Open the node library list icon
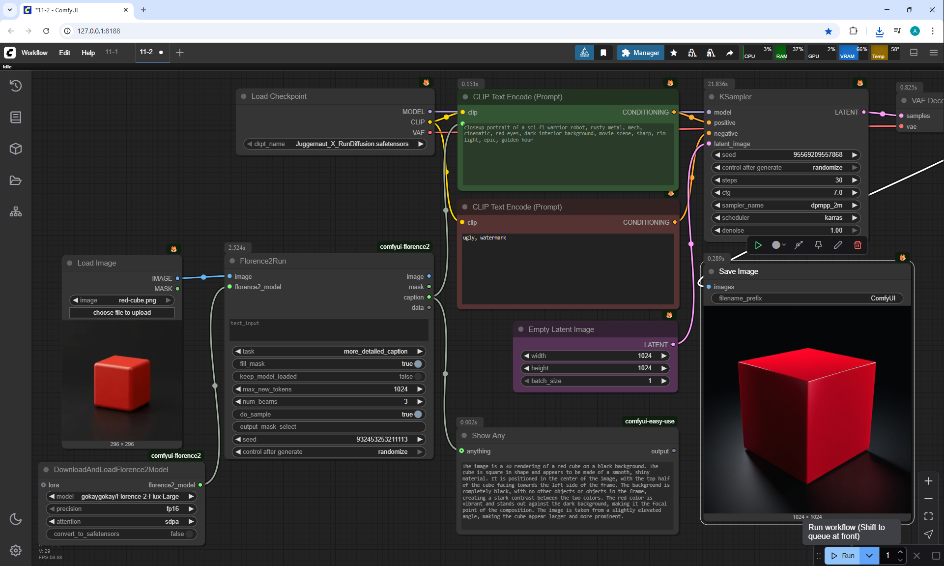Screen dimensions: 944x566 coord(16,117)
